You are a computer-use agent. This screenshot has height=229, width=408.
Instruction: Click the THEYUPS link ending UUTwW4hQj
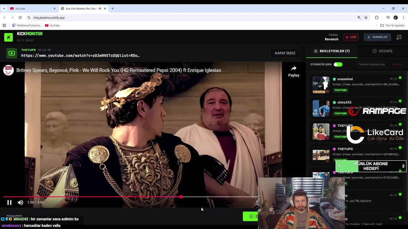(366, 155)
